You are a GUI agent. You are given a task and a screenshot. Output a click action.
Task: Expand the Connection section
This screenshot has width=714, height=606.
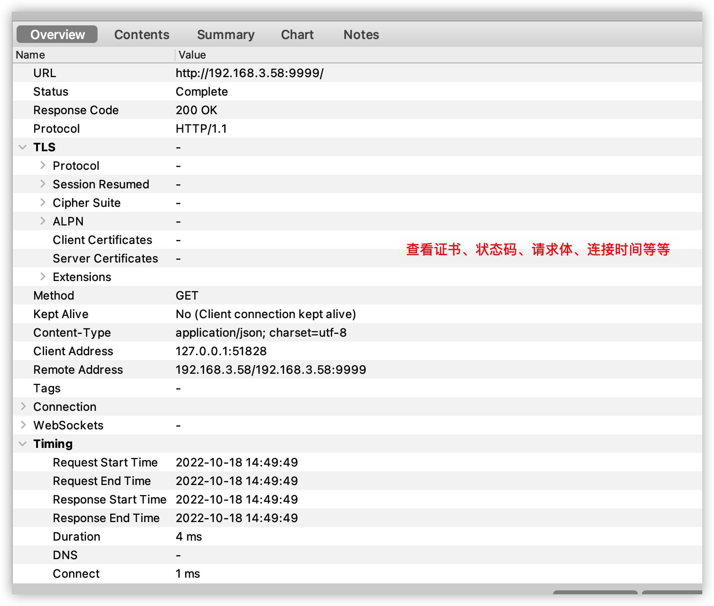coord(23,406)
